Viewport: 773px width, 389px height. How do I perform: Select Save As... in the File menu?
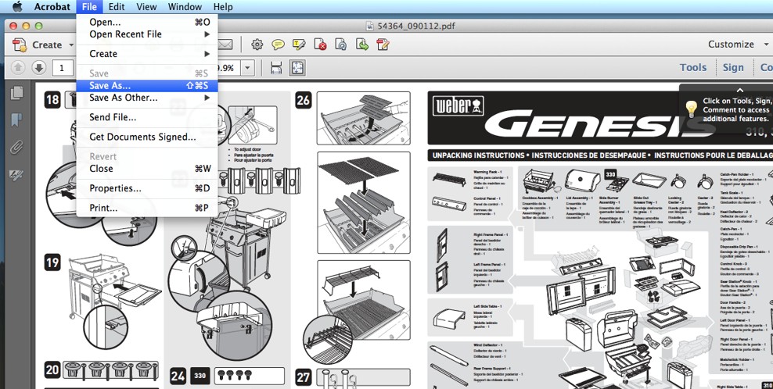click(147, 86)
